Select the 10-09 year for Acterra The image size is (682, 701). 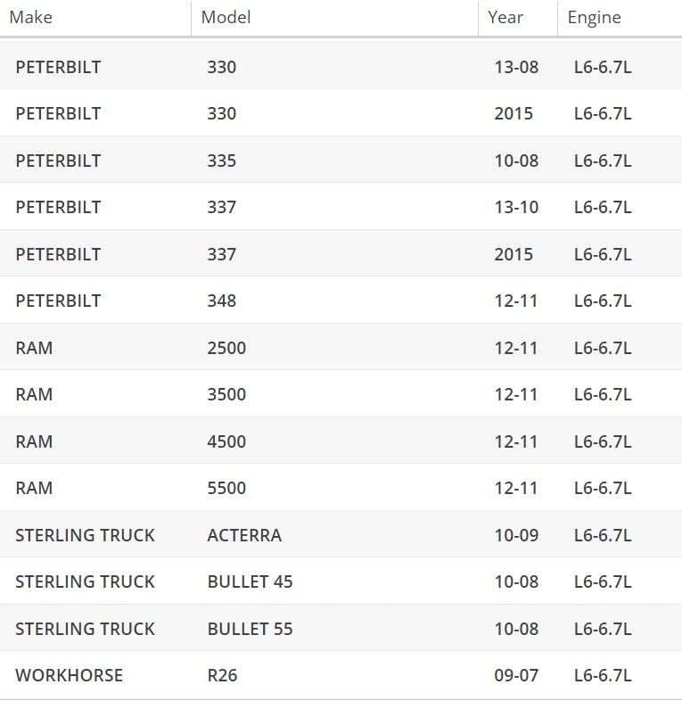516,535
